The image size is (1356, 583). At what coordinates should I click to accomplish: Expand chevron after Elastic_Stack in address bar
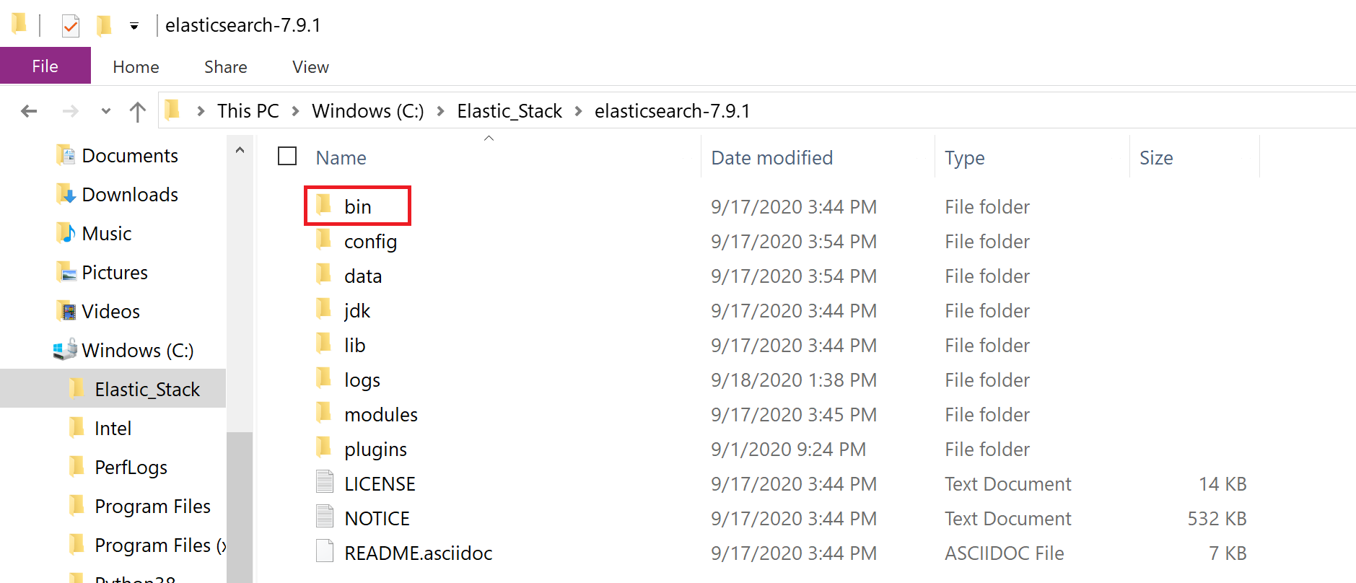click(x=578, y=111)
